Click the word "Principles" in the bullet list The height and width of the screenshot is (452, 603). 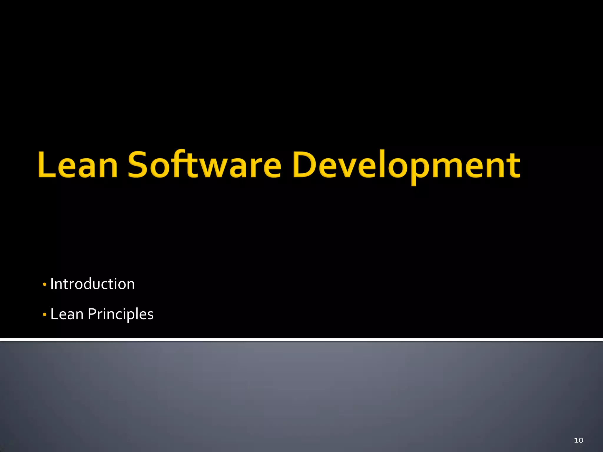pyautogui.click(x=121, y=314)
